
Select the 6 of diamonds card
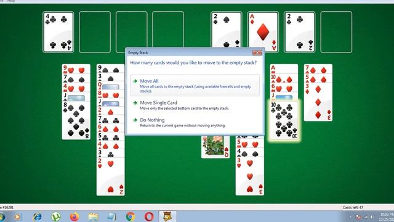[111, 128]
